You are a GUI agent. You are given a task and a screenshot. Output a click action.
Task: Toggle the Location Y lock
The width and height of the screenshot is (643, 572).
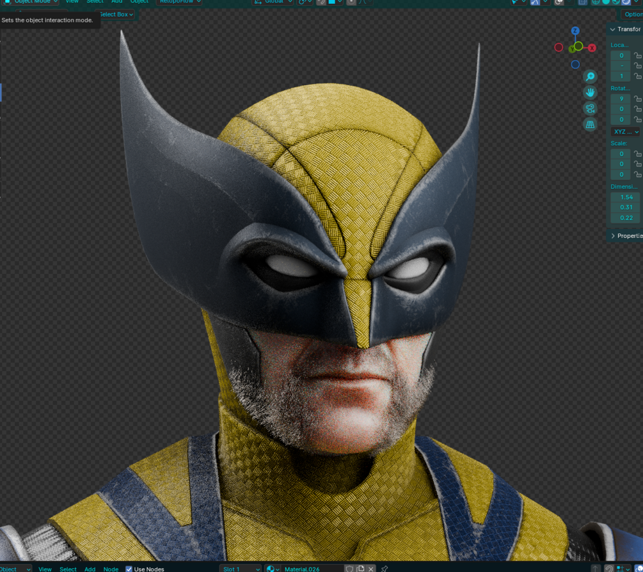click(x=638, y=66)
